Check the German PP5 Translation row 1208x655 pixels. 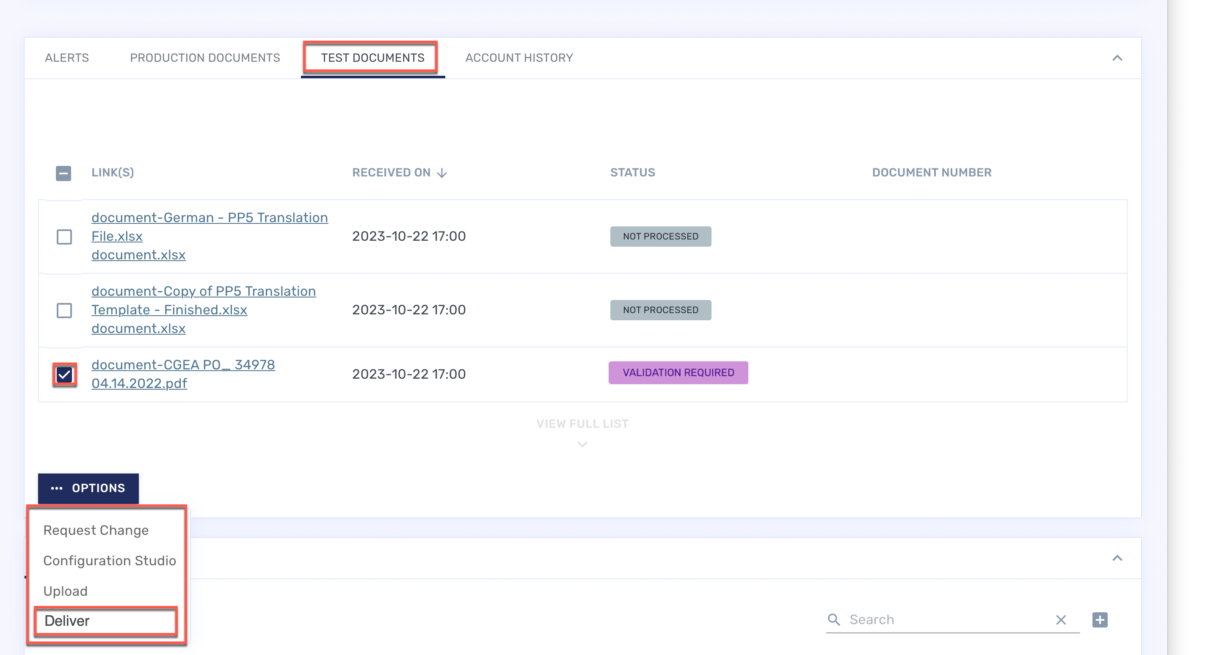click(64, 237)
